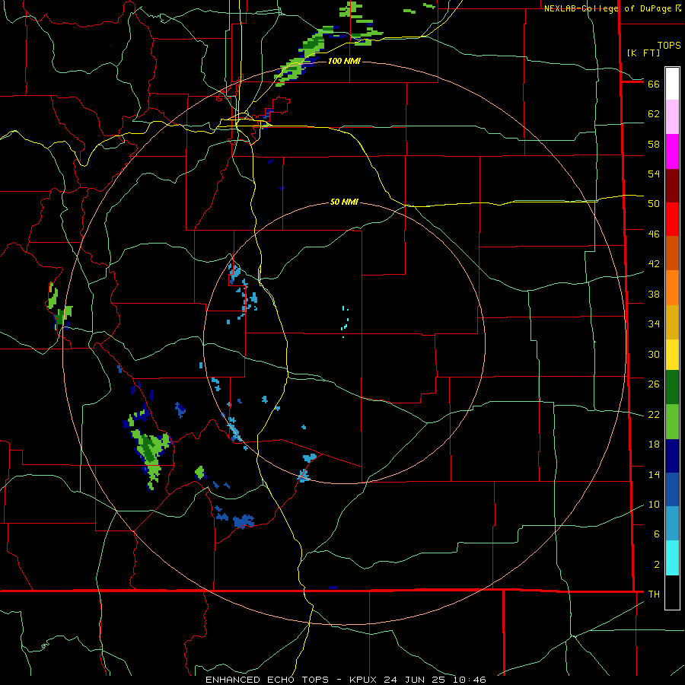Click the TH threshold label
The image size is (685, 685).
point(654,594)
